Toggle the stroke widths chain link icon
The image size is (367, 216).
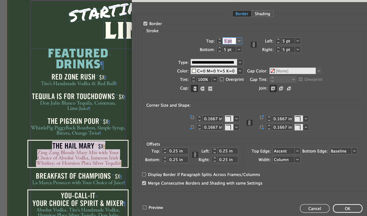coord(253,45)
